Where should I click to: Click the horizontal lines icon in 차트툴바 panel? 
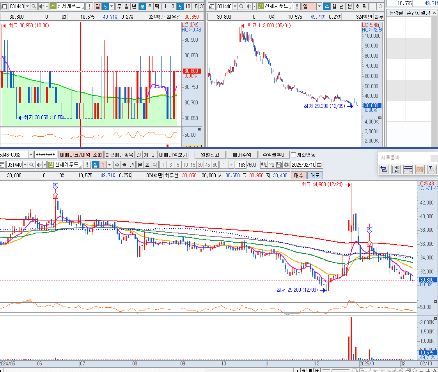tap(408, 169)
